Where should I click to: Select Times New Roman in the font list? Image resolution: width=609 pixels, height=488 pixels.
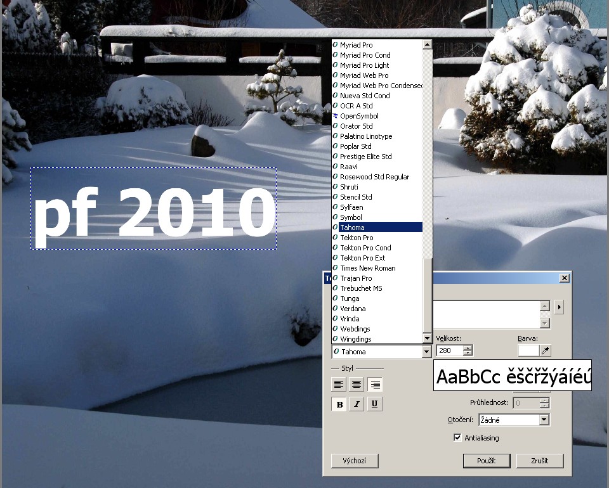[x=367, y=268]
